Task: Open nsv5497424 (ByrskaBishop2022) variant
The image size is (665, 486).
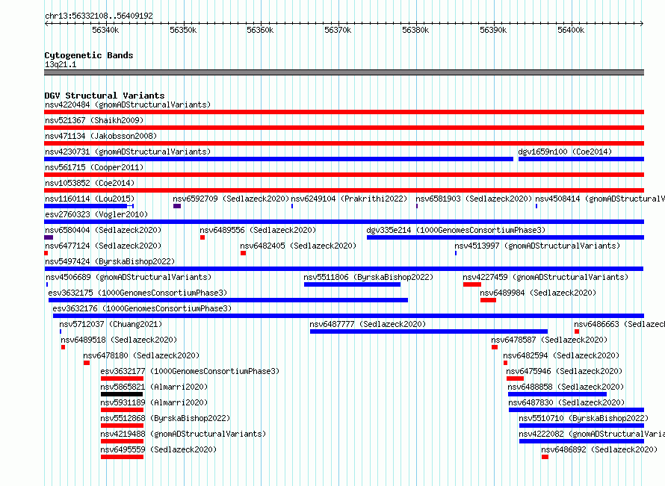Action: pos(110,261)
